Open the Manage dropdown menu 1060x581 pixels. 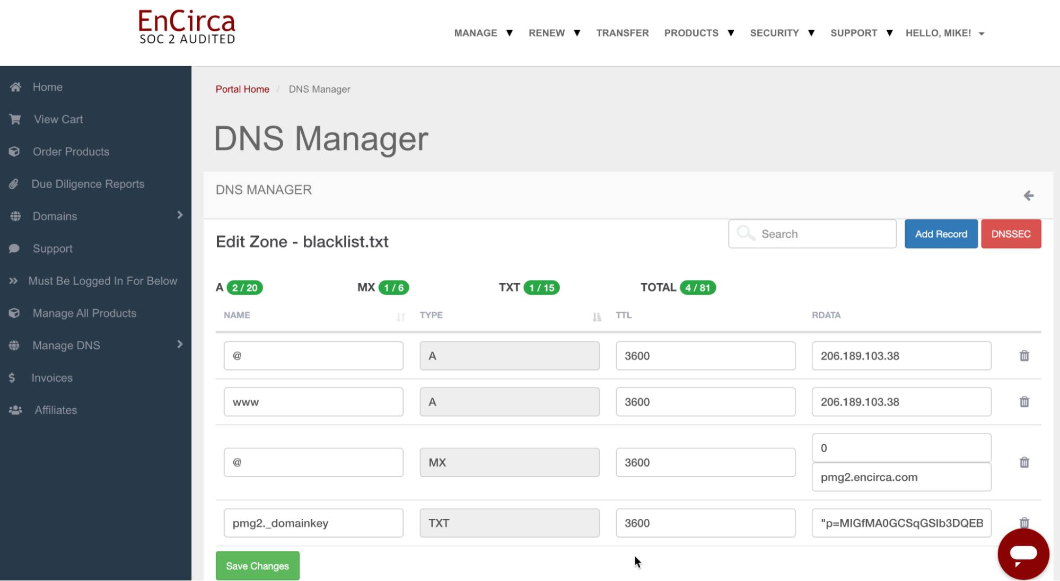pyautogui.click(x=484, y=33)
